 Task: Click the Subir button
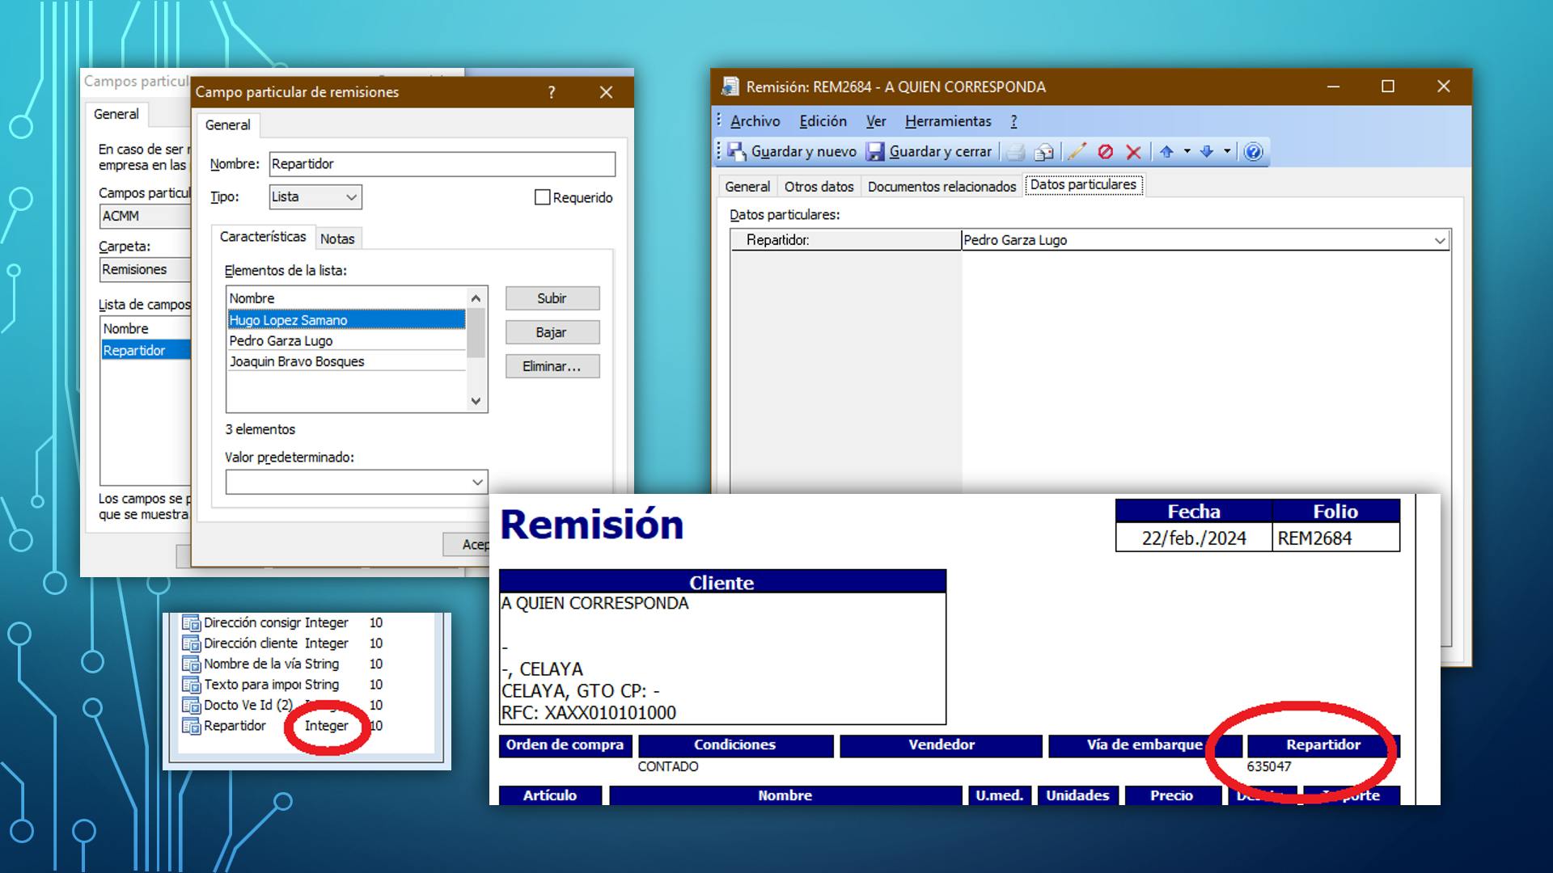click(x=552, y=298)
